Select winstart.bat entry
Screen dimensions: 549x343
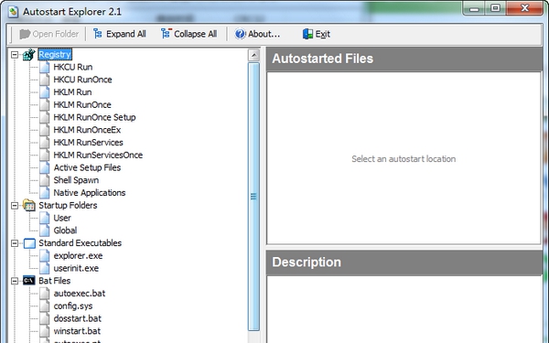coord(77,331)
